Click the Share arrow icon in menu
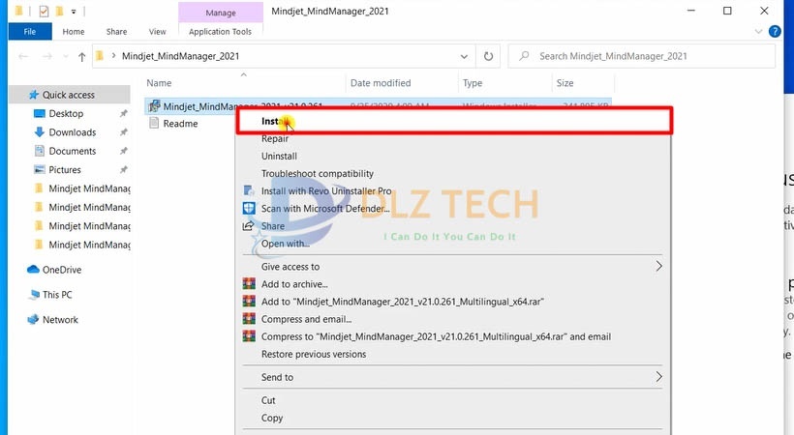Image resolution: width=794 pixels, height=435 pixels. [x=248, y=225]
